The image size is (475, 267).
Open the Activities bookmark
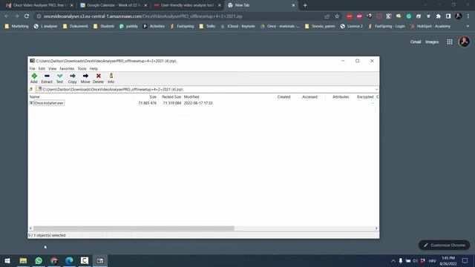coord(154,27)
